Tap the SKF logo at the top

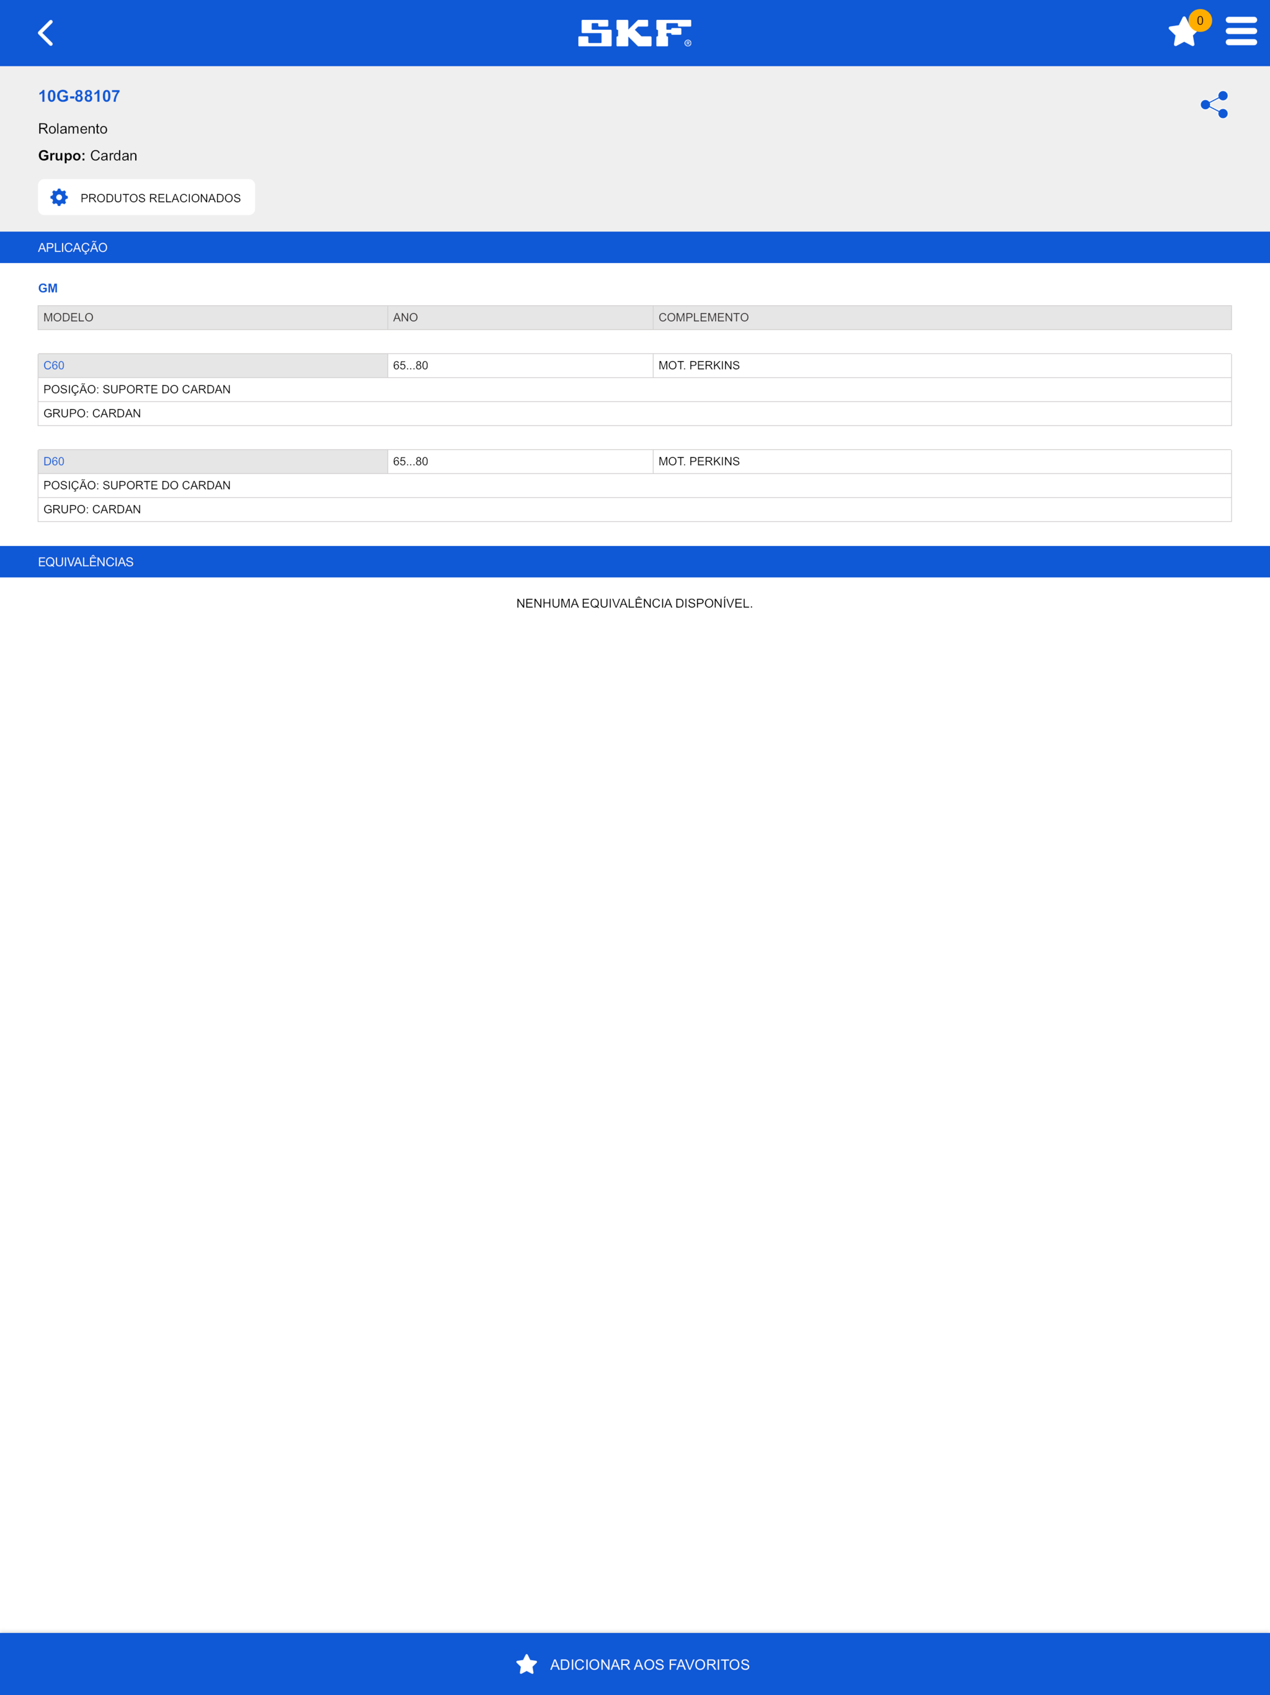634,33
